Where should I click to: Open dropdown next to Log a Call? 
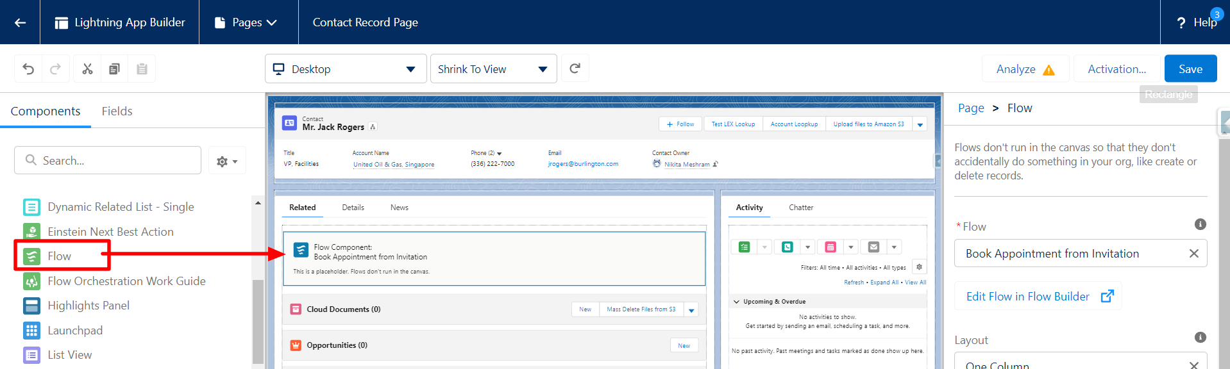tap(808, 247)
